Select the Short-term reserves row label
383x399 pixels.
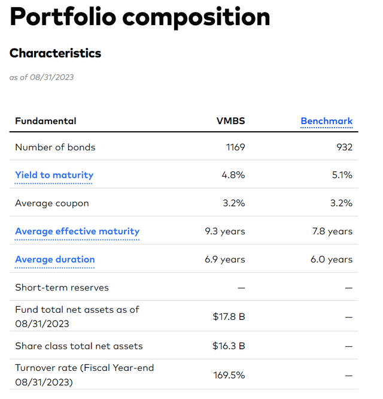[62, 288]
